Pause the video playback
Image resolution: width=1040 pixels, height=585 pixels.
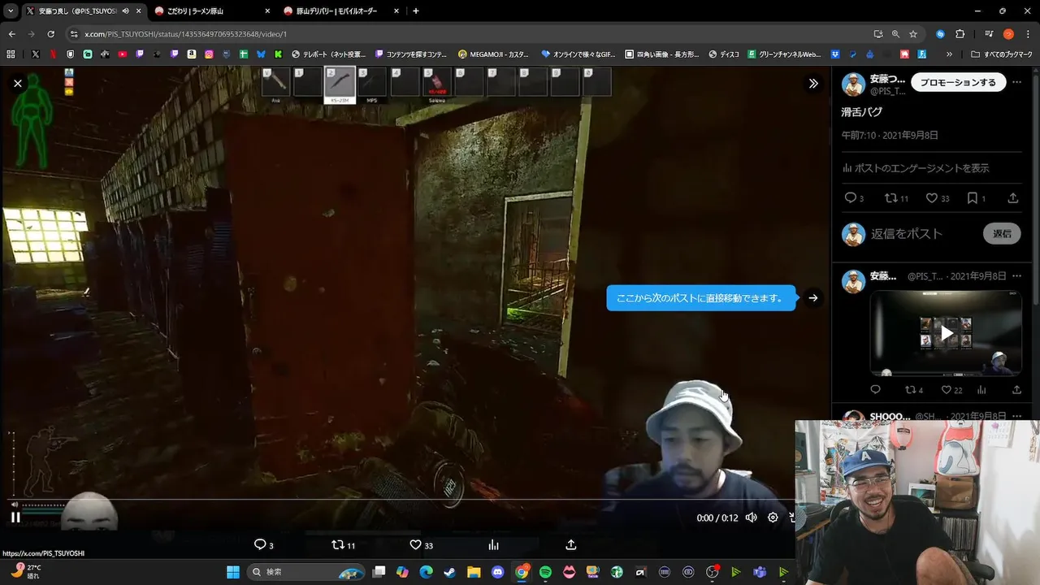(x=15, y=517)
